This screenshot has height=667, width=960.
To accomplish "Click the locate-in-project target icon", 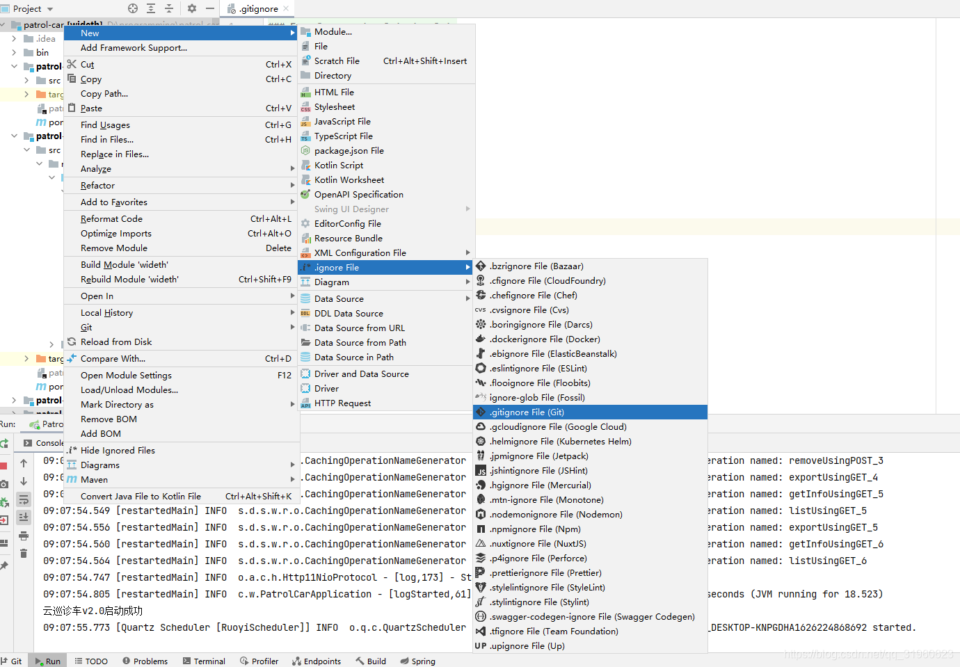I will click(133, 8).
